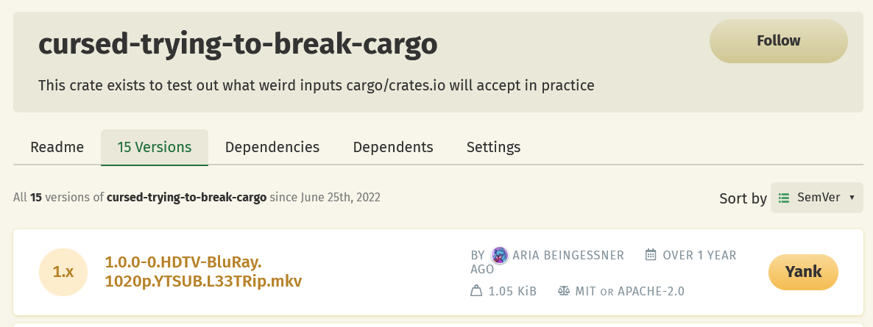This screenshot has width=873, height=327.
Task: Open version 1.0.0-0.HDTV-BluRay.1020p.YTSUB.L33TRip.mkv link
Action: [203, 271]
